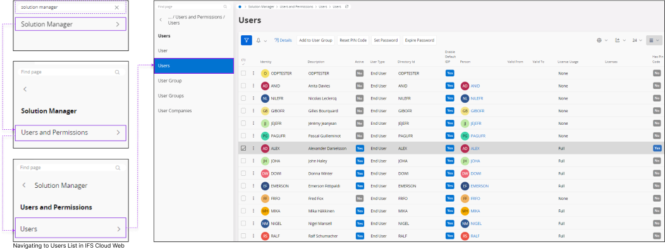Click the blue home dot in breadcrumb
665x249 pixels.
click(240, 7)
